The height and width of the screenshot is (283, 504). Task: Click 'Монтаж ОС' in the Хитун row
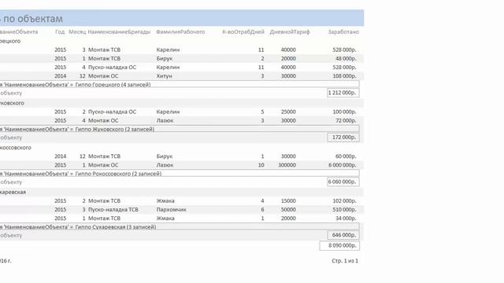[103, 76]
